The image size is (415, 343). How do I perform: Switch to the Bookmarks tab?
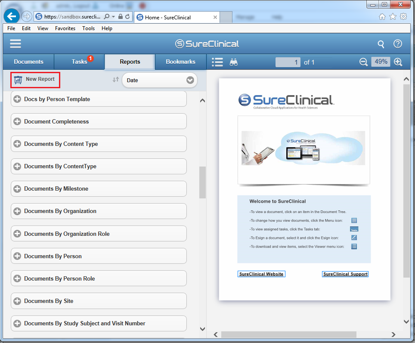(180, 62)
